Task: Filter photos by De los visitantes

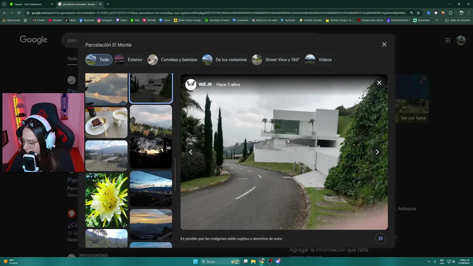Action: tap(225, 60)
